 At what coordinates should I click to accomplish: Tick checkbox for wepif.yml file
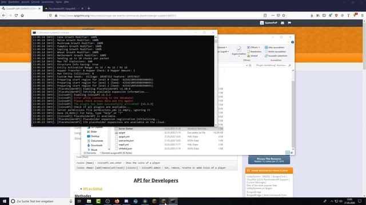pyautogui.click(x=116, y=145)
